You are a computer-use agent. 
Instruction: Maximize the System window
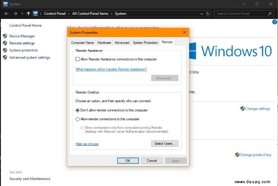[257, 4]
